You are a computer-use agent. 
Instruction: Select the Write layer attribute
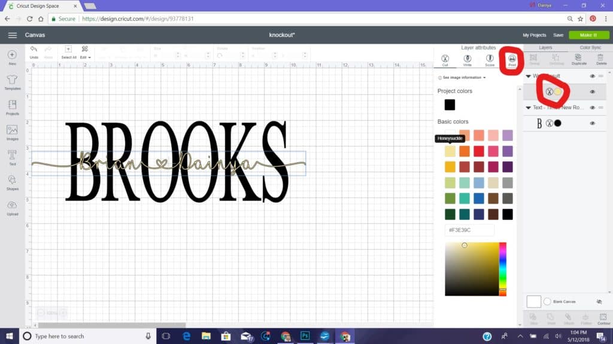[x=467, y=60]
